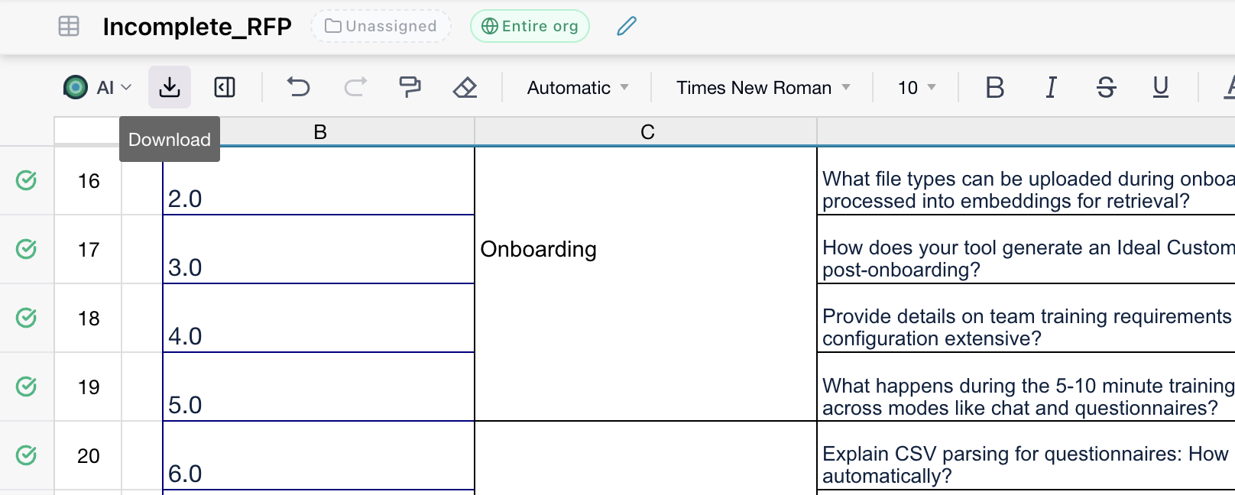Viewport: 1235px width, 495px height.
Task: Click cell containing 5.0
Action: click(x=319, y=387)
